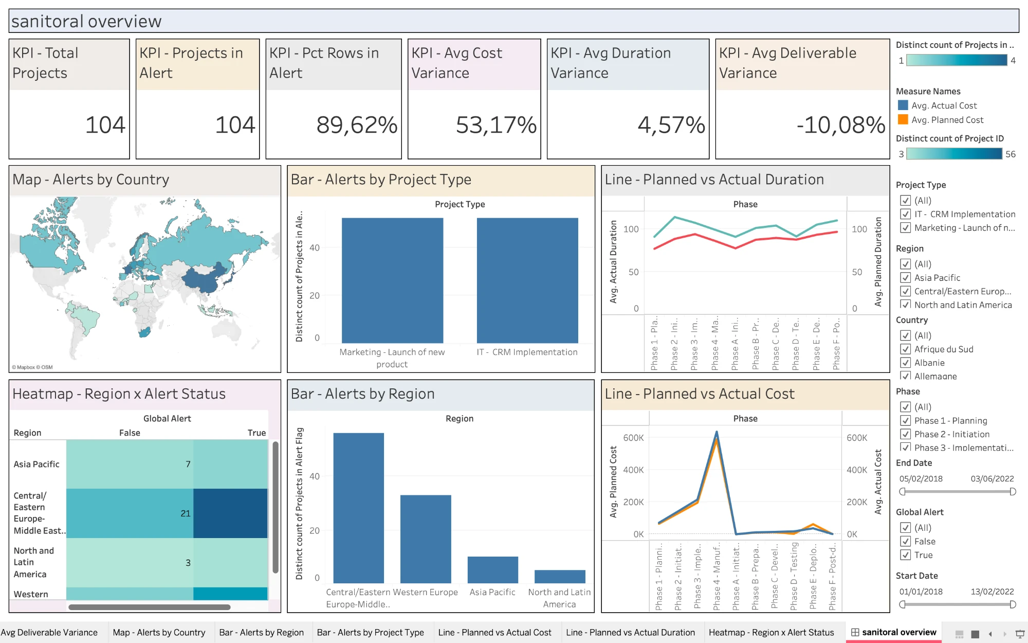
Task: Uncheck Asia Pacific region filter
Action: coord(906,278)
